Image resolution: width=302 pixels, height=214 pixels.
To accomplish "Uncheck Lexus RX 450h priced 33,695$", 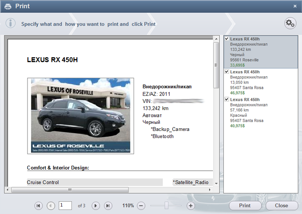I will pyautogui.click(x=226, y=39).
